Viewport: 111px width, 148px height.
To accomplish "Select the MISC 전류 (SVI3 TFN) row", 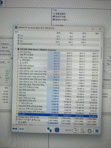I will [57, 99].
